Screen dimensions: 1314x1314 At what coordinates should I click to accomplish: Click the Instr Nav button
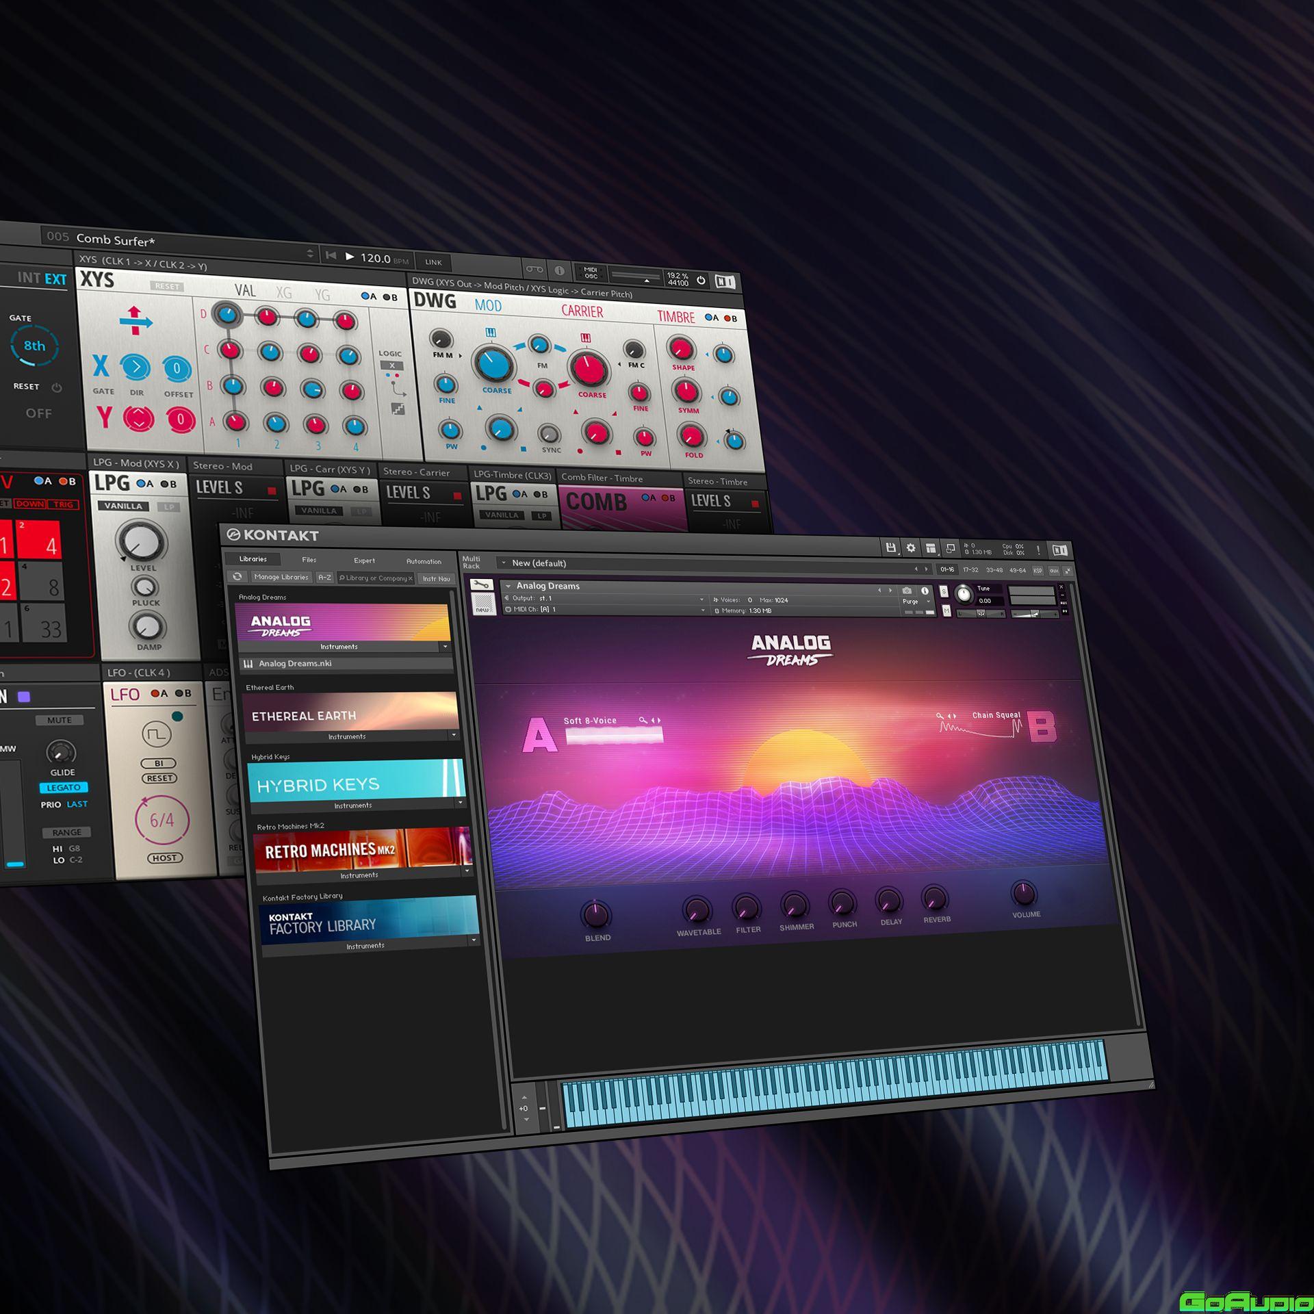click(436, 579)
